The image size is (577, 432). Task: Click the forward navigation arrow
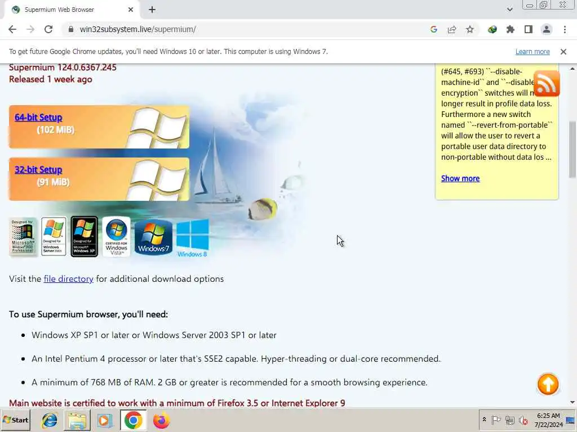click(x=30, y=29)
